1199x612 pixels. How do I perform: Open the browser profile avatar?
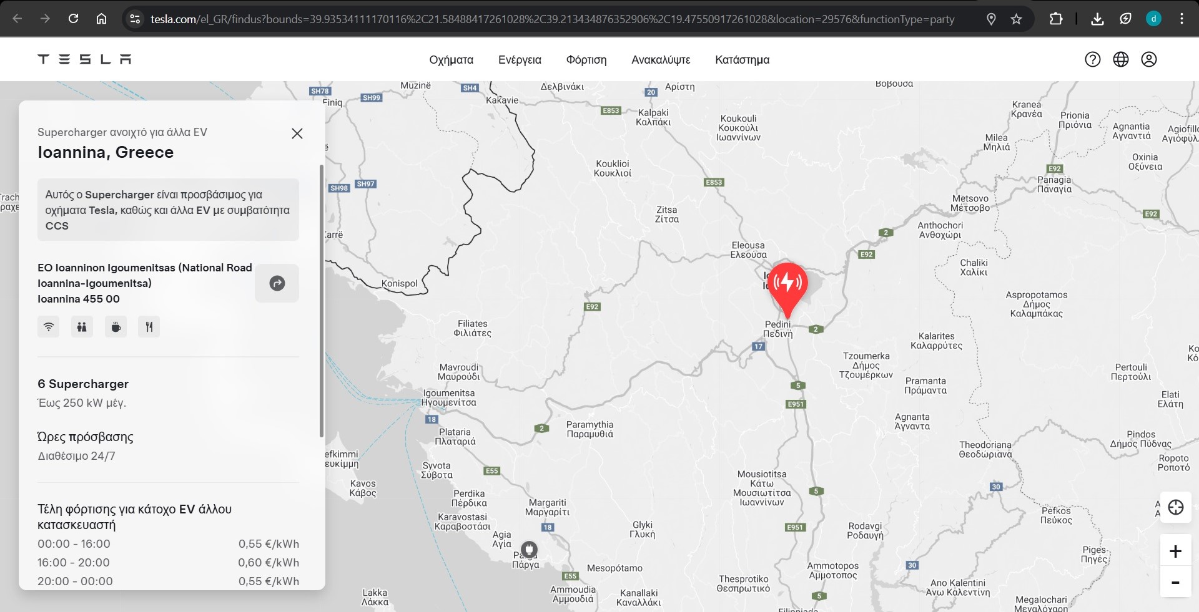pos(1153,19)
